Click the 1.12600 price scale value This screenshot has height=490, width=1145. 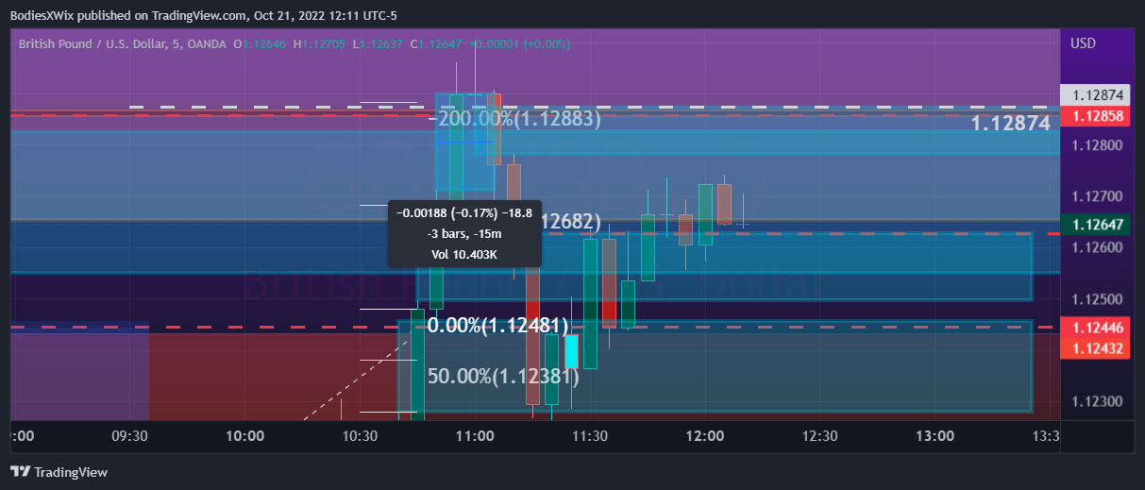click(1096, 247)
